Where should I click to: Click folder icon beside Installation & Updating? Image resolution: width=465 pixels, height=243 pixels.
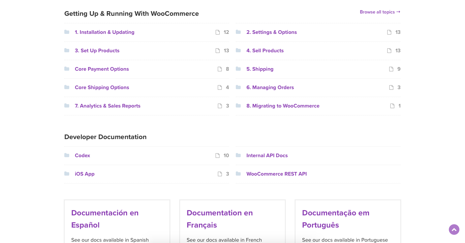67,32
